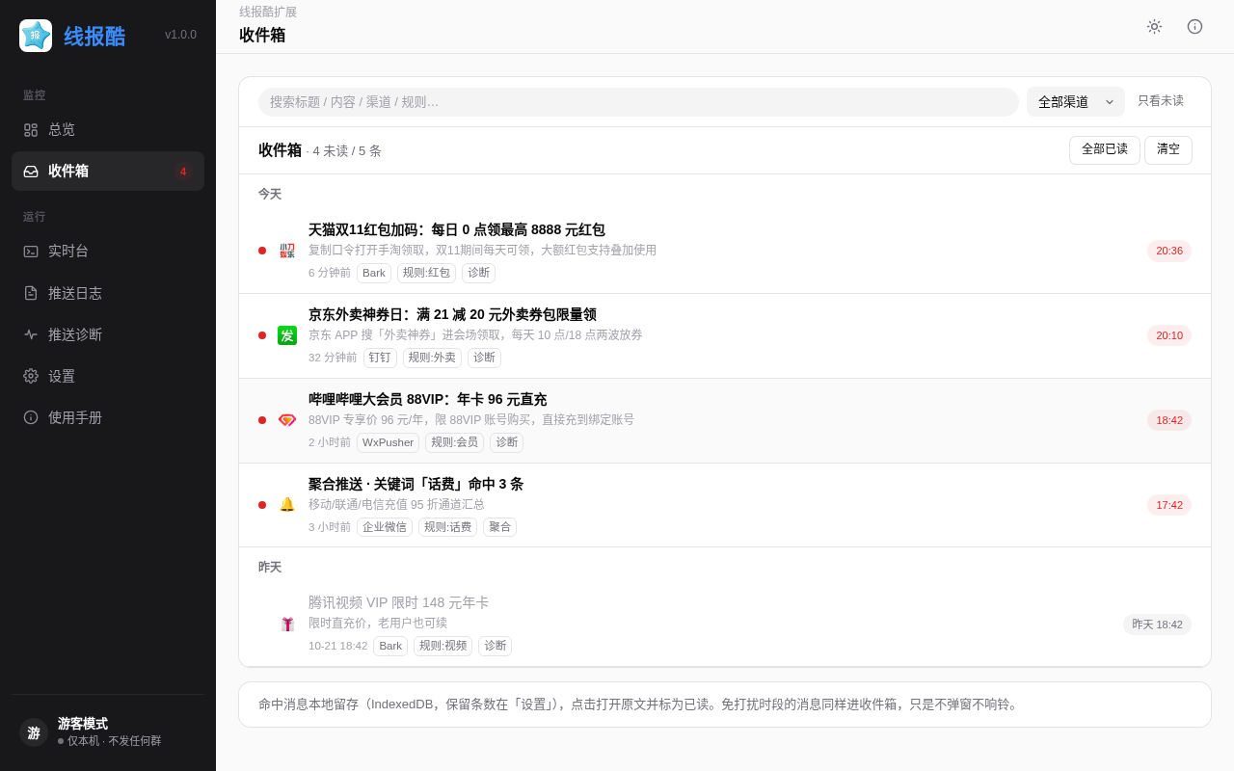Click the 设置 gear icon
Viewport: 1234px width, 771px height.
click(x=31, y=376)
